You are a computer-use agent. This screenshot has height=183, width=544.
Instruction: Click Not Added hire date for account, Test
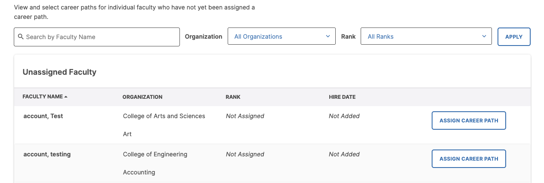344,116
